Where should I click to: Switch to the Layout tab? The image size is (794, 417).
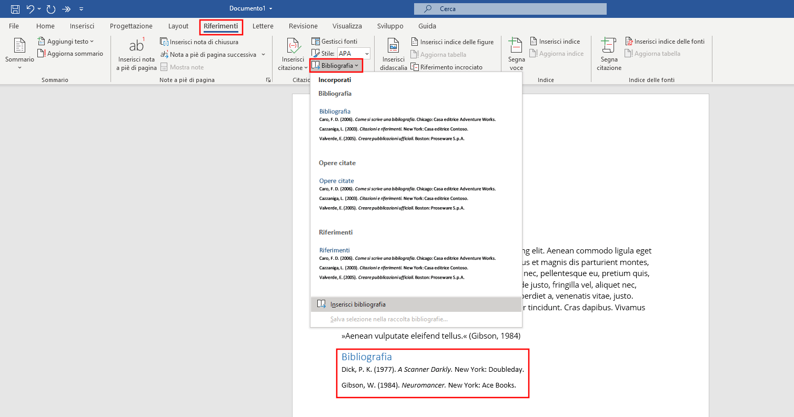click(x=178, y=26)
